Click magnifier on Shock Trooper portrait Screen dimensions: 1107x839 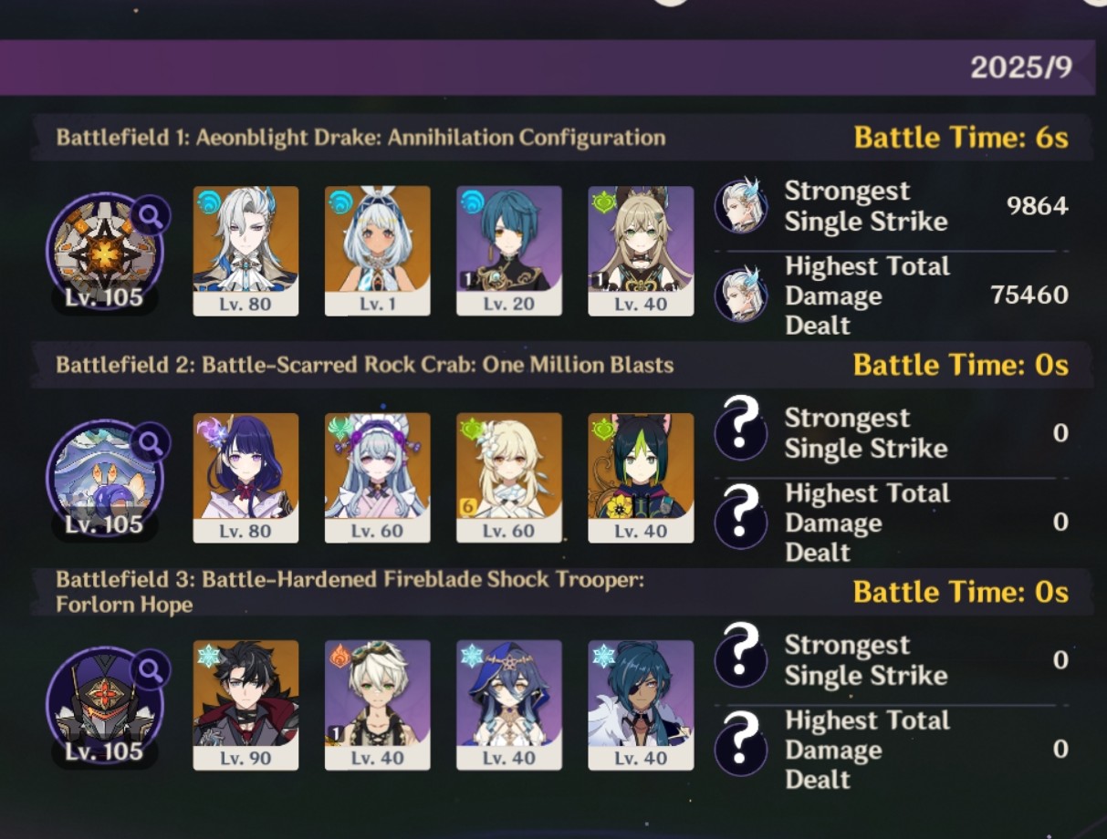[x=150, y=670]
